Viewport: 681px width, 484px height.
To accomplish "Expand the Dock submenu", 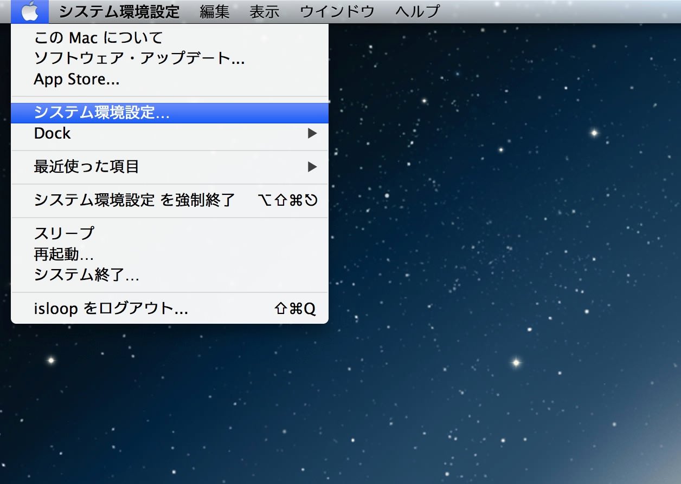I will pos(170,133).
